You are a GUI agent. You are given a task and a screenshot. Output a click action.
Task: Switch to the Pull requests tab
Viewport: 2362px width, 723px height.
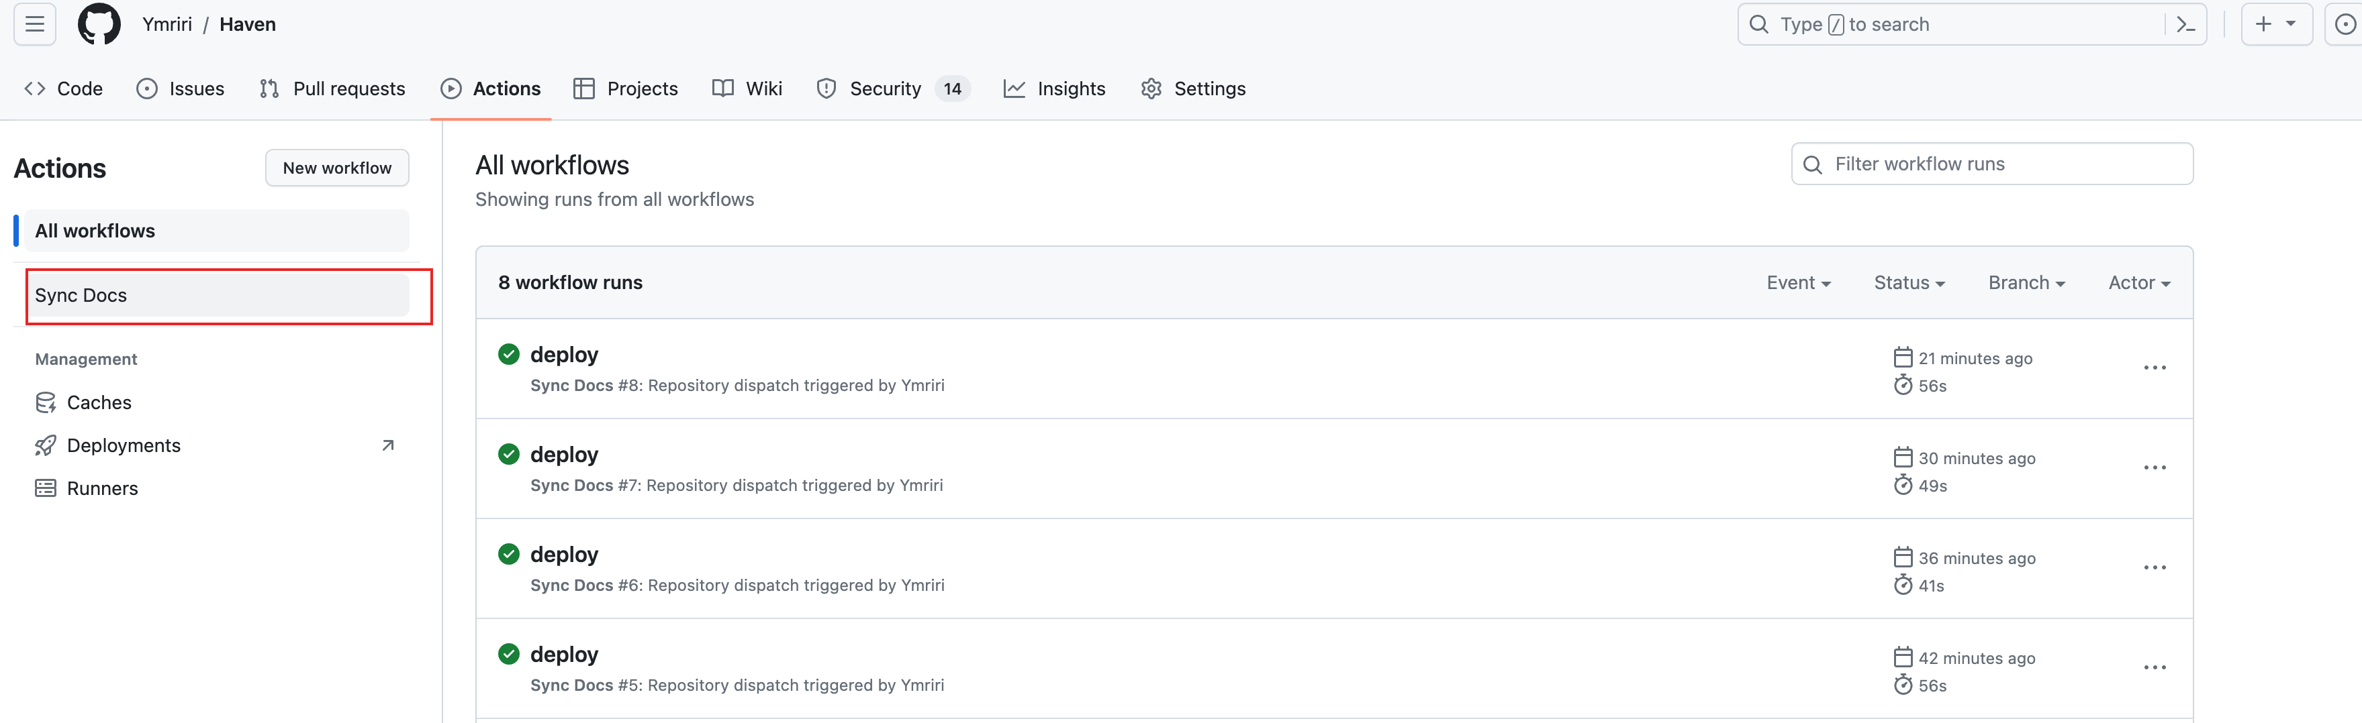point(332,89)
